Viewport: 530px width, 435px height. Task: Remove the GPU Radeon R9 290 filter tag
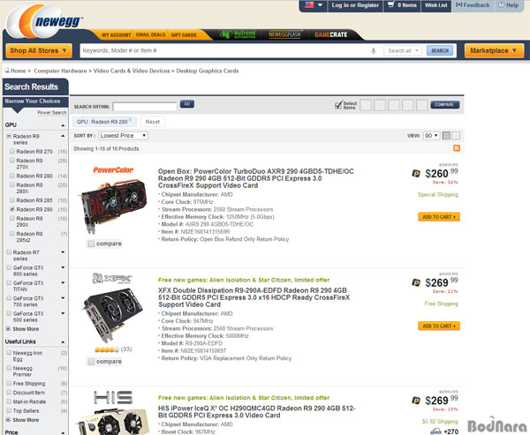click(x=131, y=119)
